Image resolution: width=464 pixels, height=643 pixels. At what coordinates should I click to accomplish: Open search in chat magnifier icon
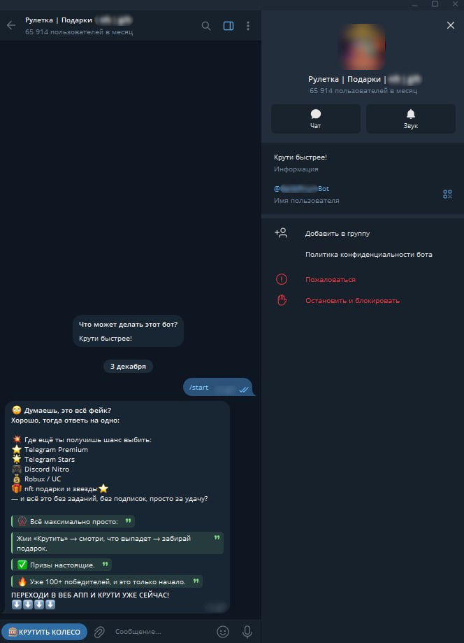[x=206, y=26]
